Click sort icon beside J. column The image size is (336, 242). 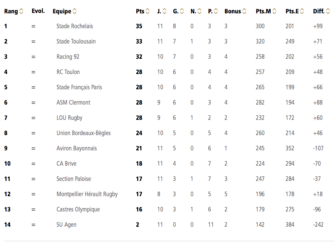(x=165, y=11)
